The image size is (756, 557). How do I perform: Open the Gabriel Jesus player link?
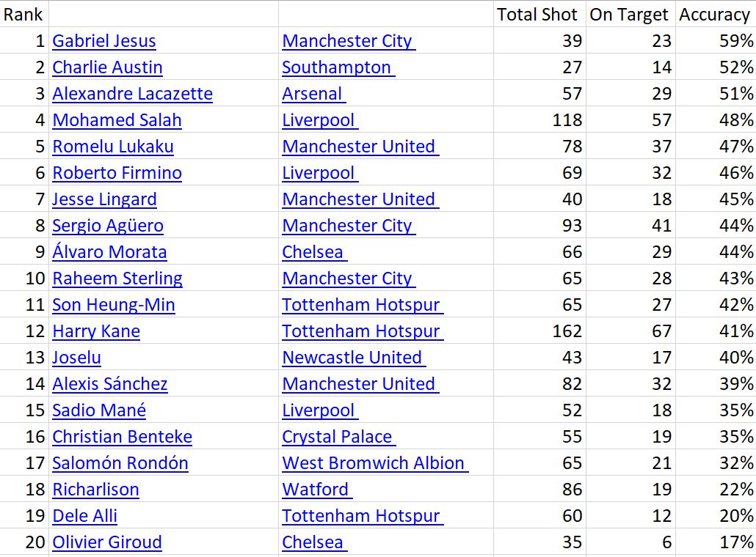[x=103, y=41]
